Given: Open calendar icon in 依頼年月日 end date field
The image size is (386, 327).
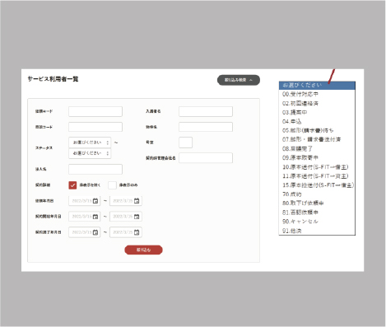Looking at the screenshot, I should click(x=137, y=201).
